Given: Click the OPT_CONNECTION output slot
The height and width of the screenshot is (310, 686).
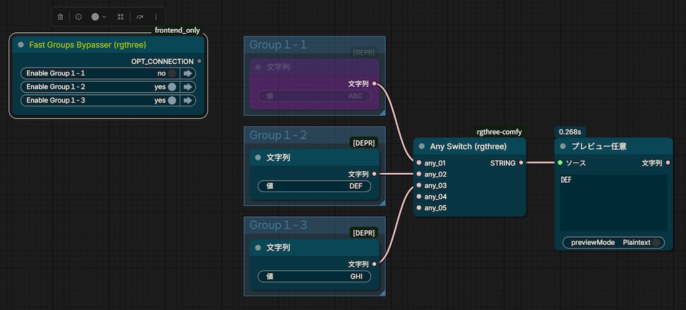Looking at the screenshot, I should [x=200, y=62].
